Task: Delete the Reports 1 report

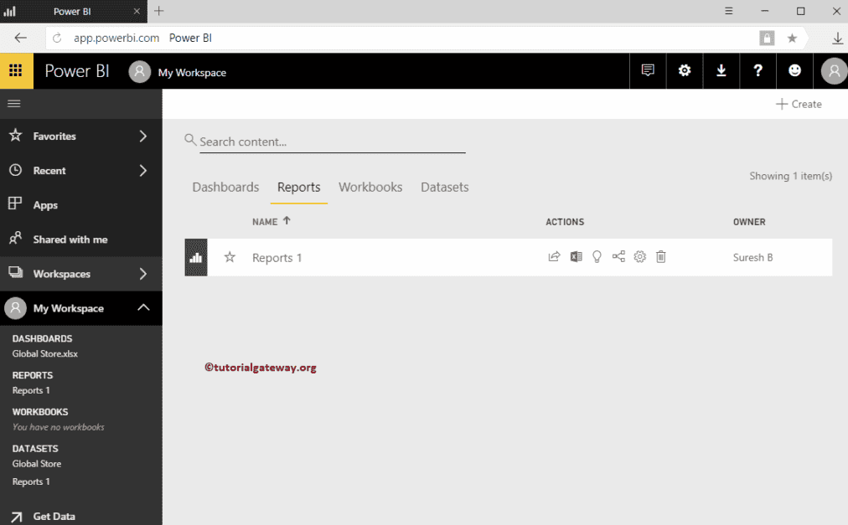Action: (x=661, y=256)
